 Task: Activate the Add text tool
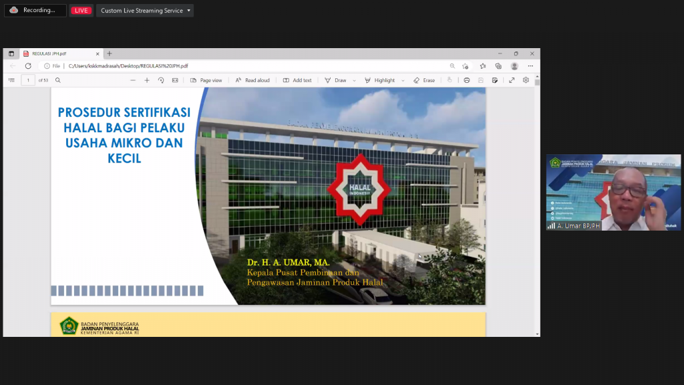[297, 80]
